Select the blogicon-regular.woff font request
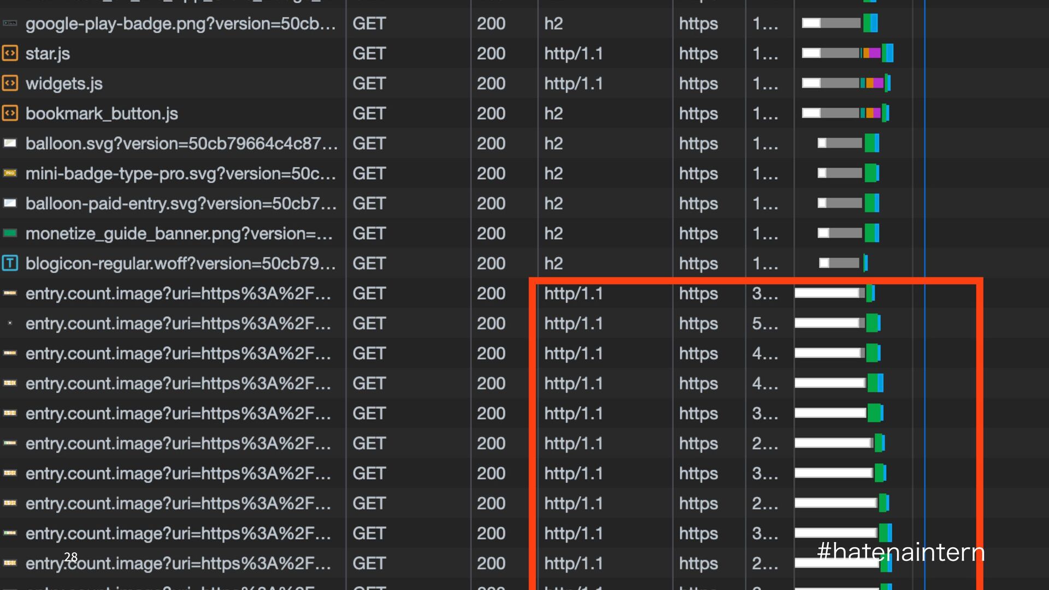The height and width of the screenshot is (590, 1049). point(180,263)
